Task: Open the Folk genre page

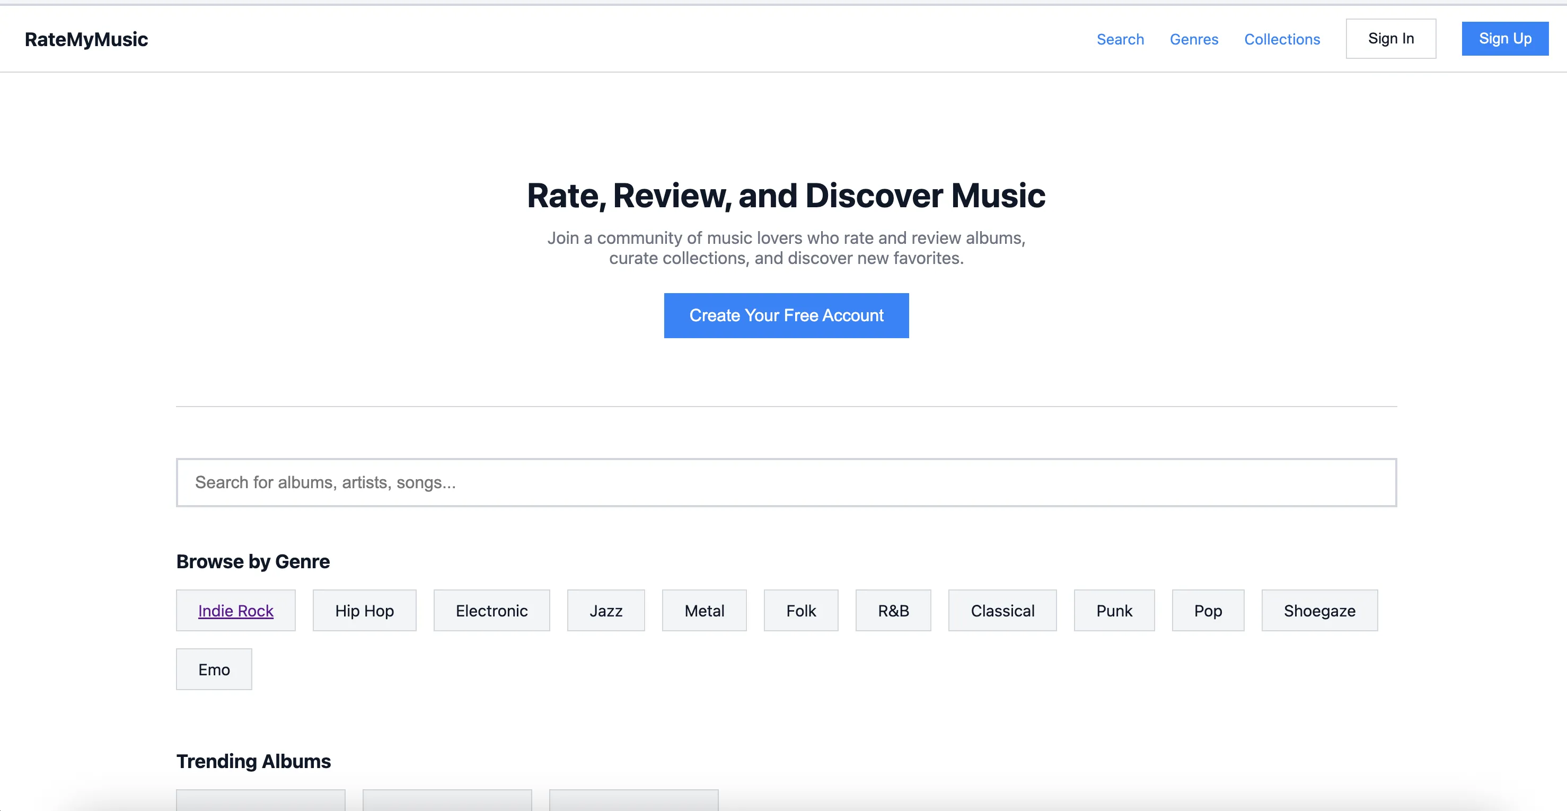Action: pyautogui.click(x=800, y=610)
